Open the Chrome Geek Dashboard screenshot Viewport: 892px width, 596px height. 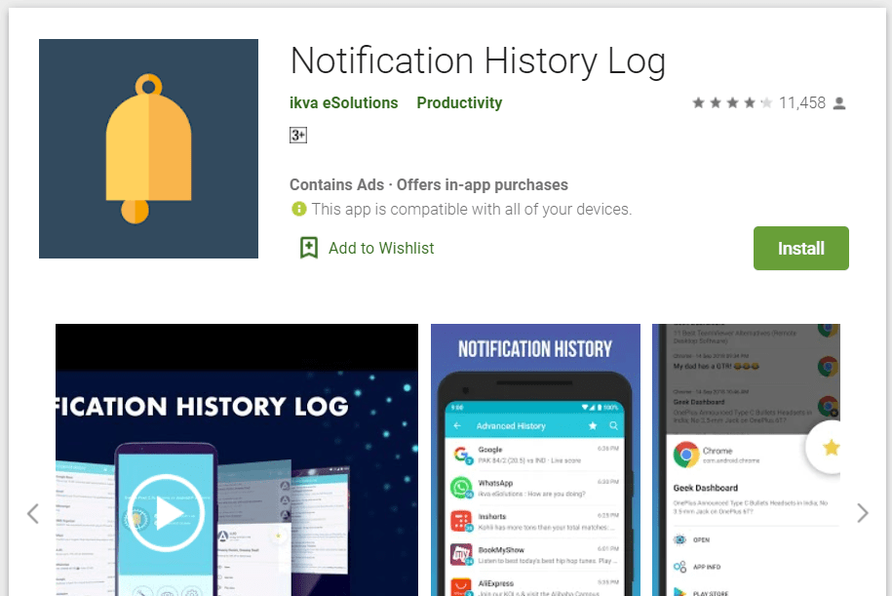pyautogui.click(x=746, y=460)
